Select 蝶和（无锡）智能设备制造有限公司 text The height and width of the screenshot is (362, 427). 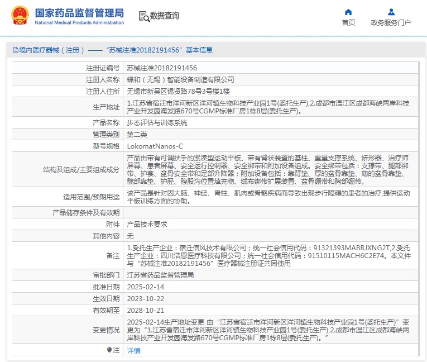(x=180, y=79)
